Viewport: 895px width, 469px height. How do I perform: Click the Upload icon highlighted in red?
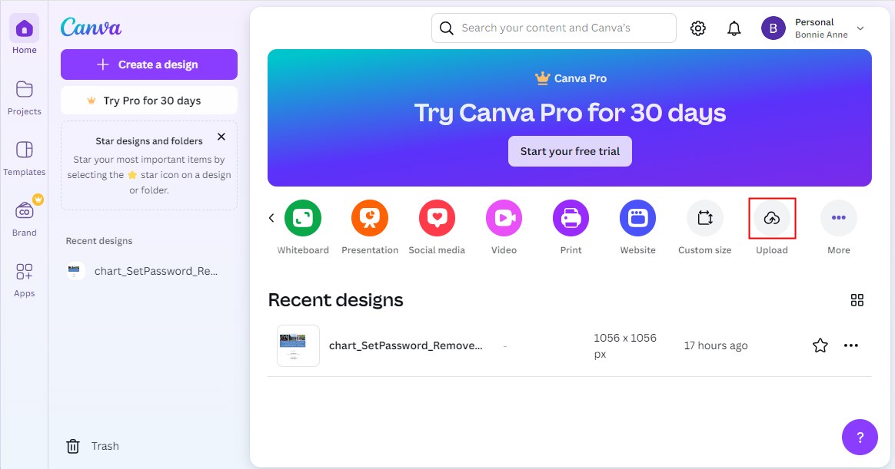click(x=772, y=219)
